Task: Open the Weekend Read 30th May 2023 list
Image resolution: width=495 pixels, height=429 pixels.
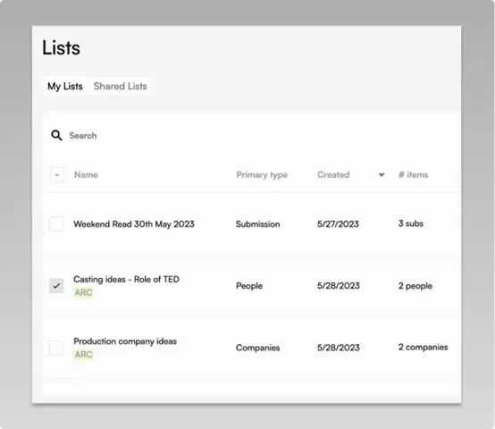Action: coord(134,224)
